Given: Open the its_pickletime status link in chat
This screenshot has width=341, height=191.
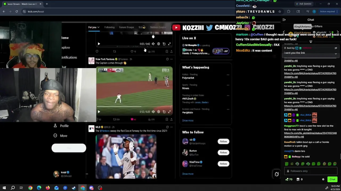Looking at the screenshot, I should pos(310,135).
